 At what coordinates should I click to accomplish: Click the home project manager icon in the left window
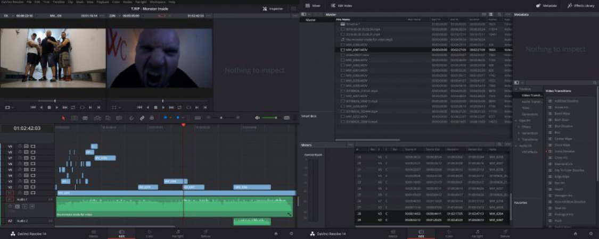276,233
